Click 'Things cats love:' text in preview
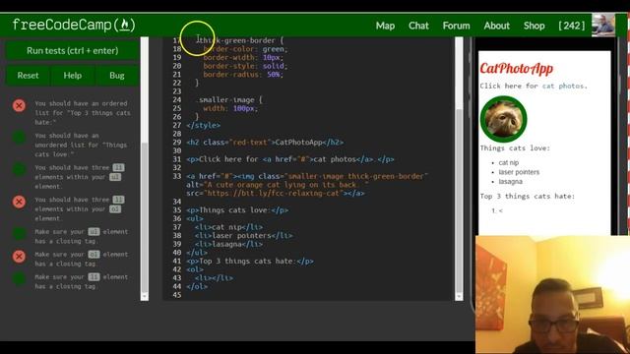The image size is (630, 354). [x=515, y=148]
